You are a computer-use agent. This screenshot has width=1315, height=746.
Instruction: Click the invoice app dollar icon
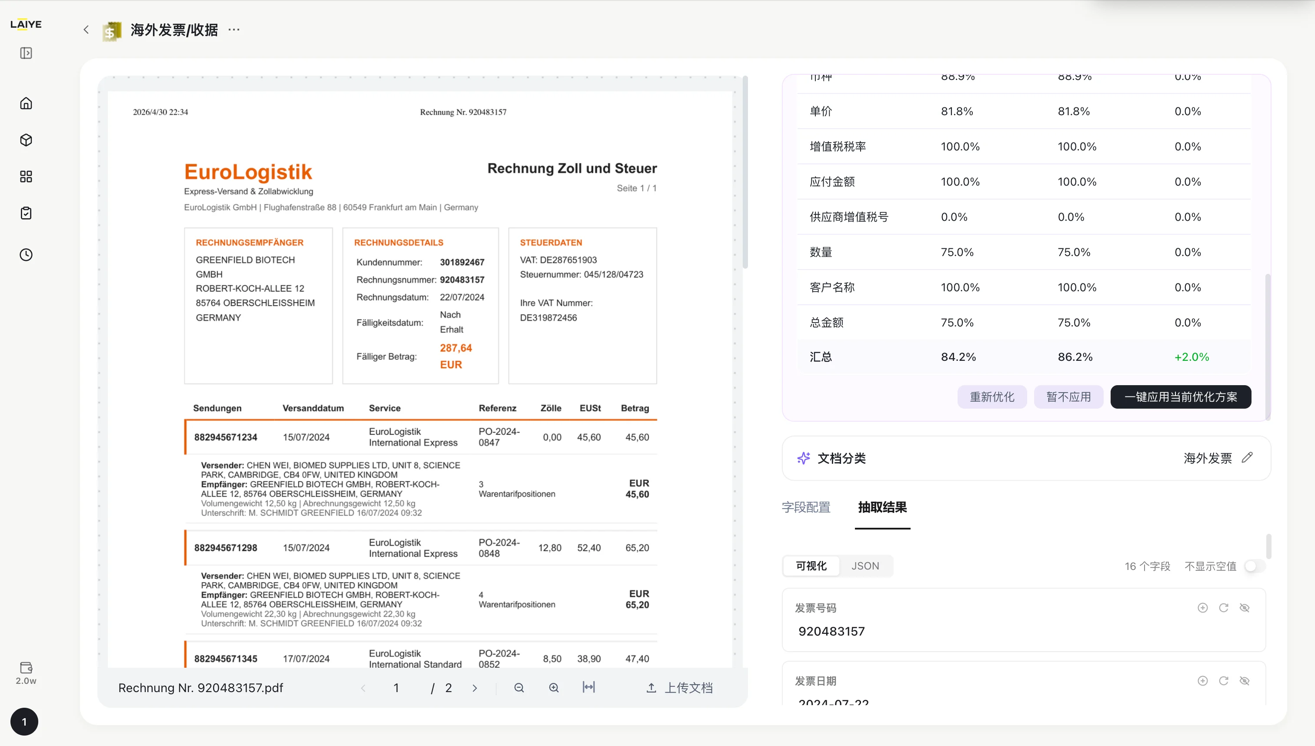coord(112,31)
